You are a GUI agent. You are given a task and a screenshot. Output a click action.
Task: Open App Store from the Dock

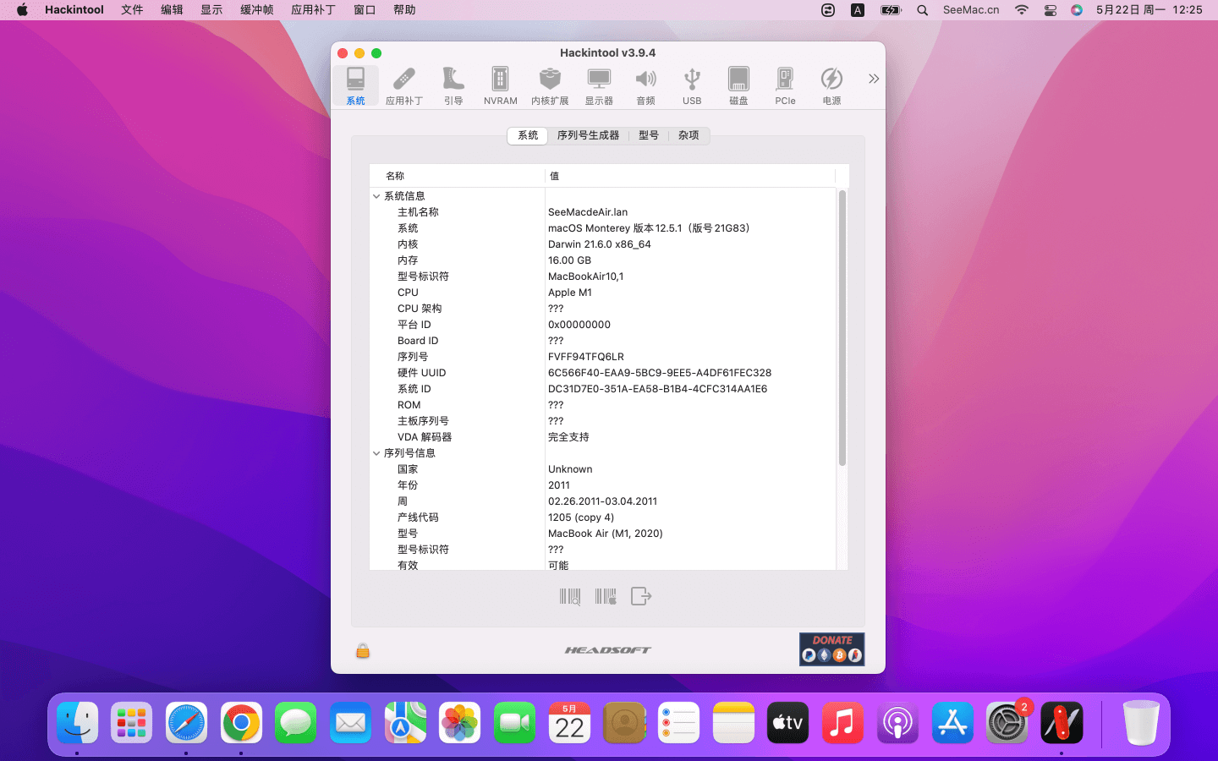[952, 723]
